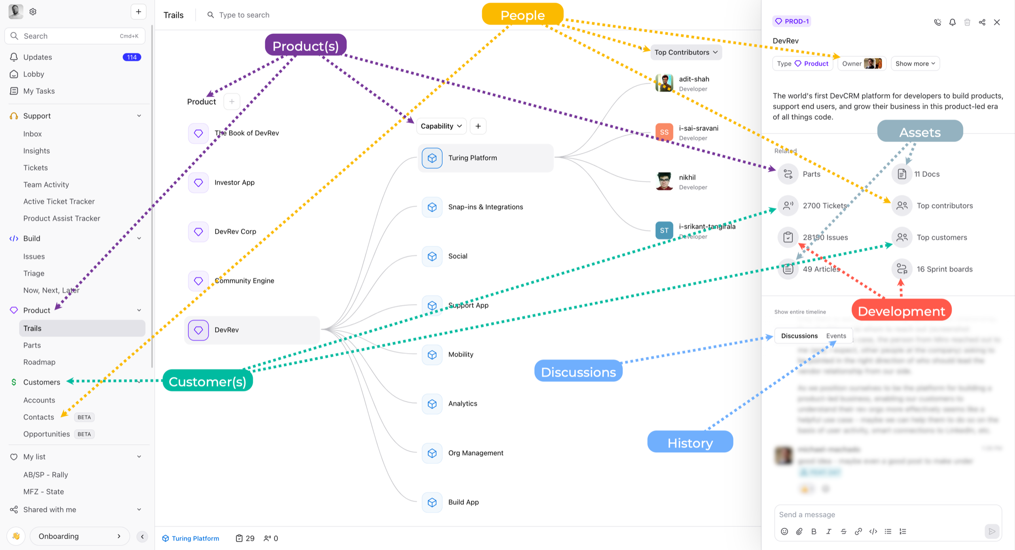This screenshot has width=1015, height=550.
Task: Insert code block from message toolbar
Action: point(873,531)
